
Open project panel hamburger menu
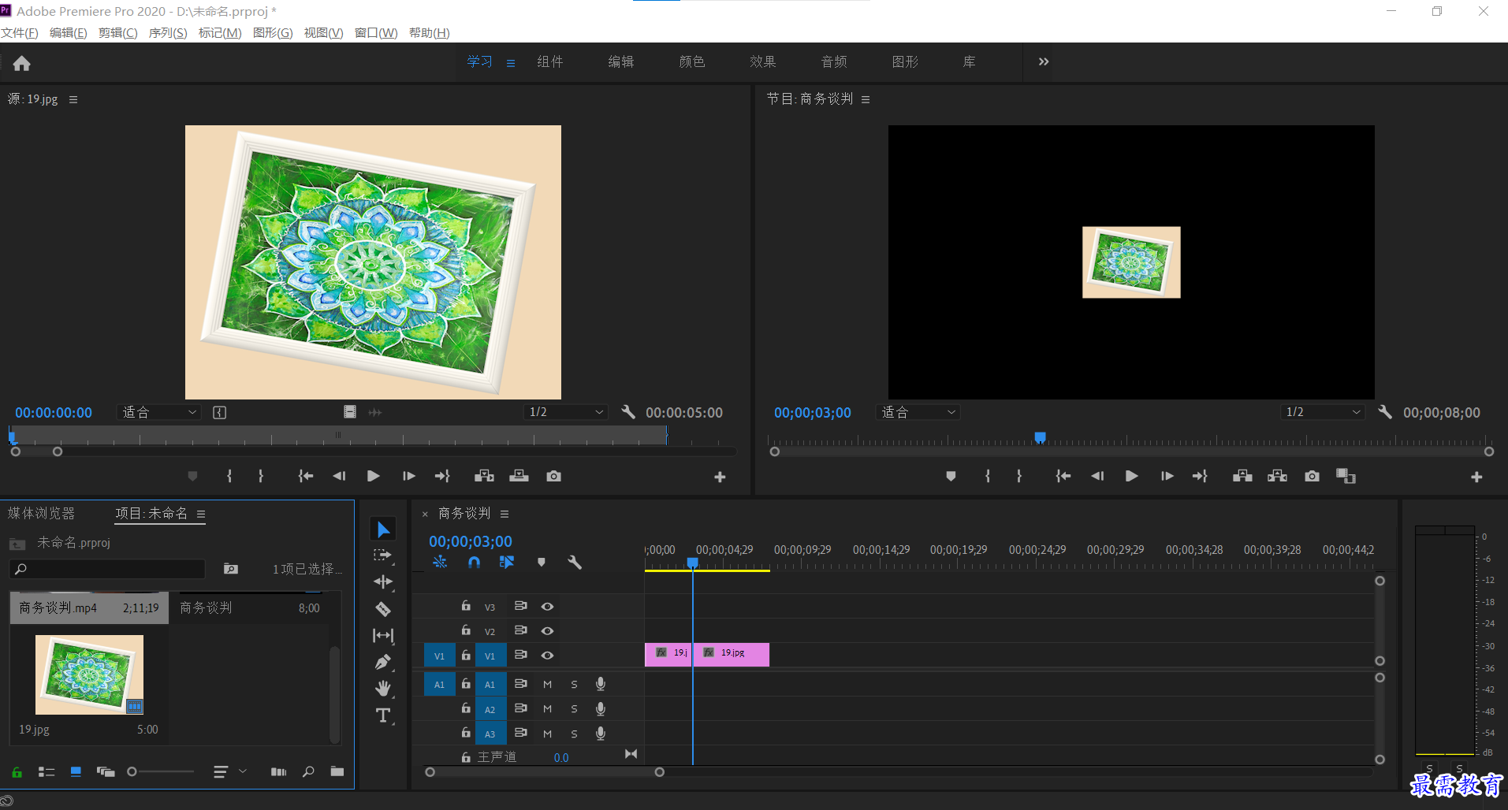coord(201,514)
